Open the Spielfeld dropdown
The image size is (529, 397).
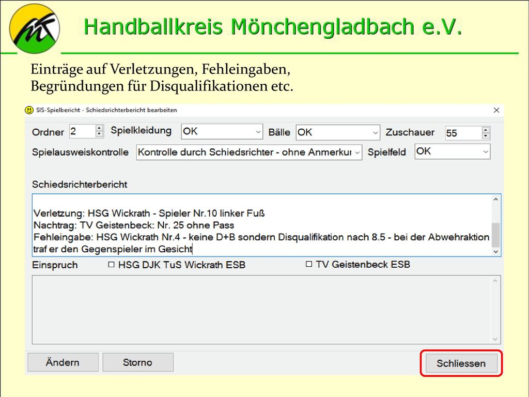pos(486,152)
